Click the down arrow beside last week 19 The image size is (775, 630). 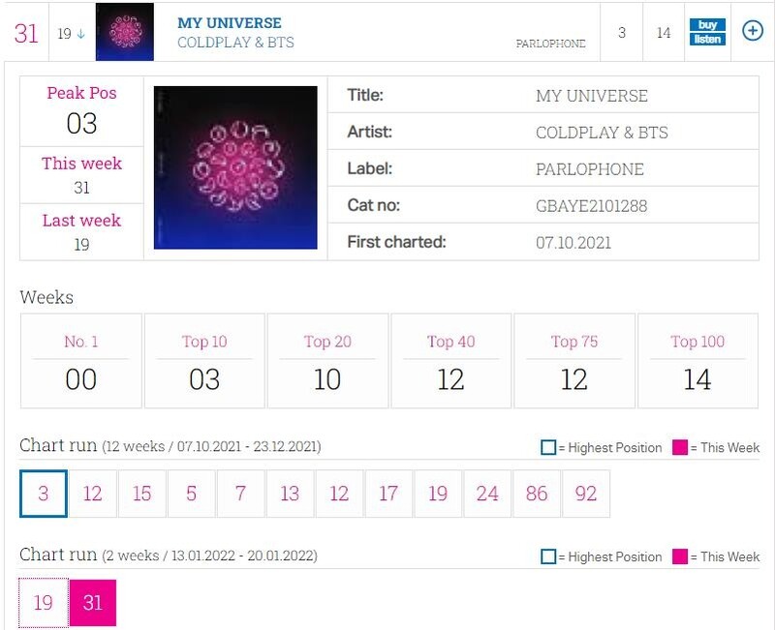tap(80, 34)
